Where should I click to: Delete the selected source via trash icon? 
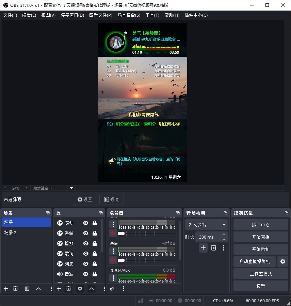(x=68, y=289)
